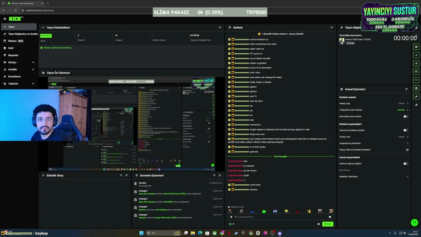
Task: Toggle İzlenme sayısını göster switch
Action: [406, 164]
